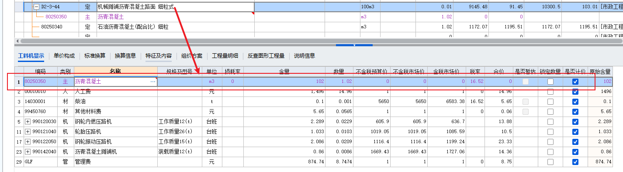Toggle 是否暂估 checkbox for 其他材料费 row

(525, 112)
